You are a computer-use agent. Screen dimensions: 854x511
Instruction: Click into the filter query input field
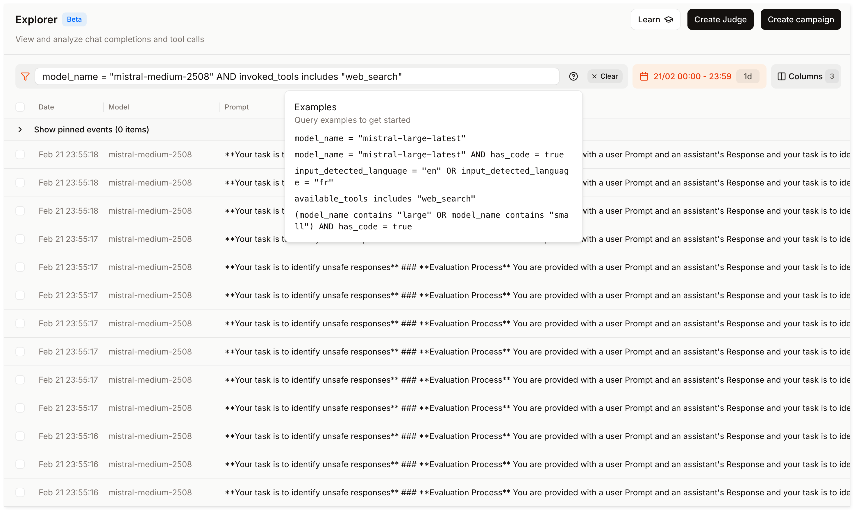click(x=296, y=76)
